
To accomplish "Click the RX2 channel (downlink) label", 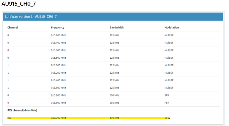I will [x=22, y=110].
